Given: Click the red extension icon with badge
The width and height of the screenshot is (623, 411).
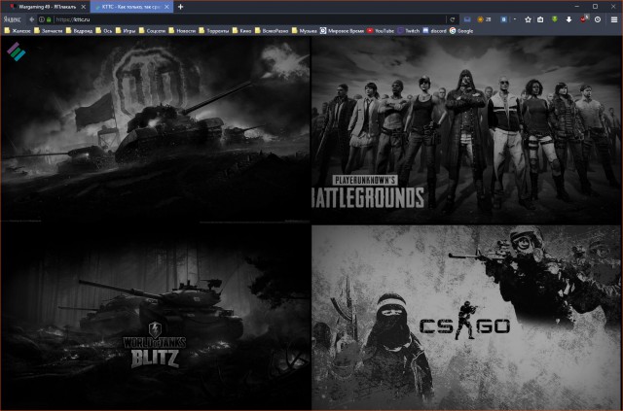Looking at the screenshot, I should point(584,19).
